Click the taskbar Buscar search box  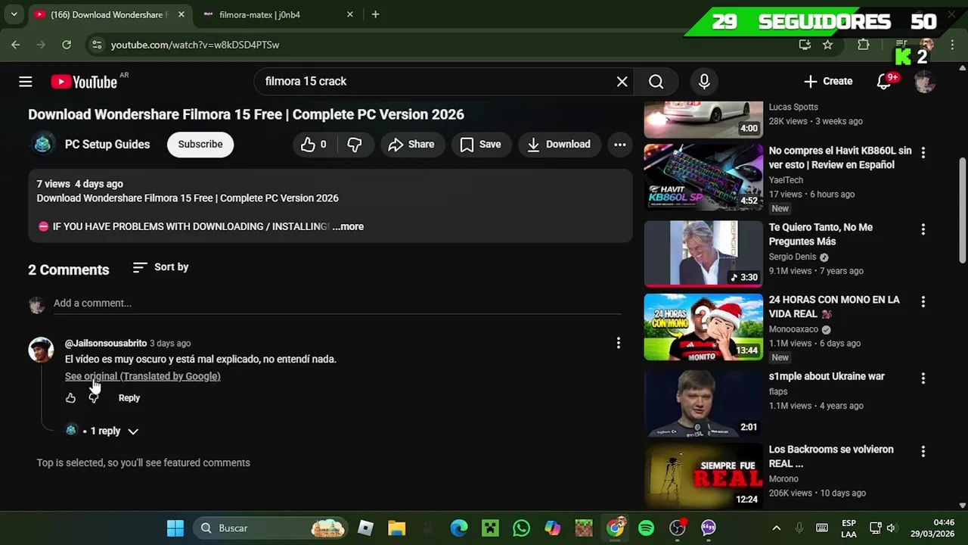click(270, 528)
